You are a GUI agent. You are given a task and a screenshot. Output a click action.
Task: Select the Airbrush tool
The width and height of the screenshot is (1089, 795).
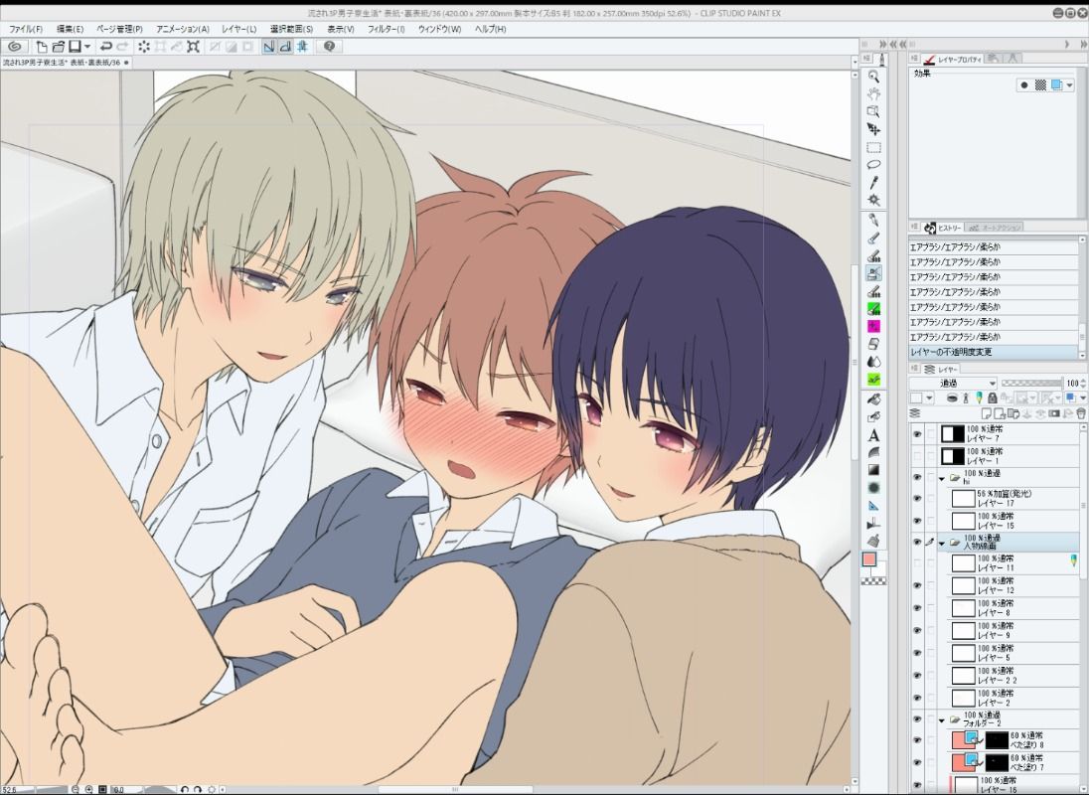click(x=873, y=273)
